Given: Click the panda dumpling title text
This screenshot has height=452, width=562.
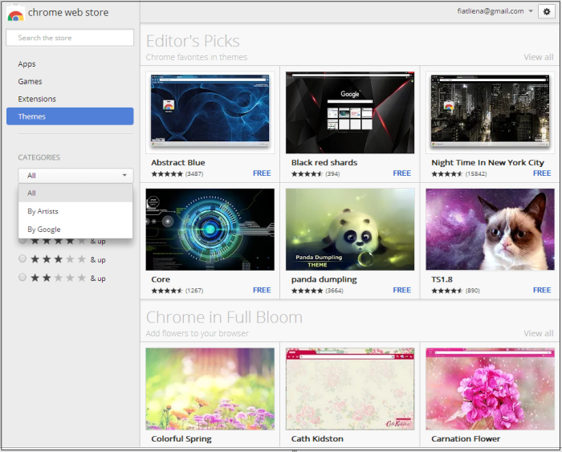Looking at the screenshot, I should 324,279.
